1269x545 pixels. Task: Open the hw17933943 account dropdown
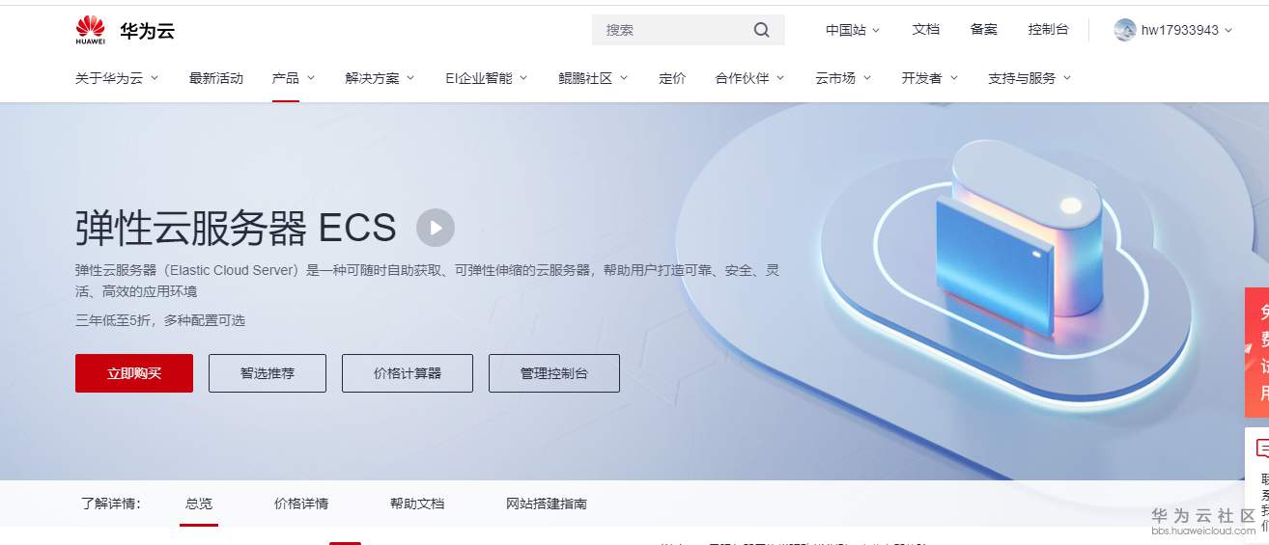1173,30
